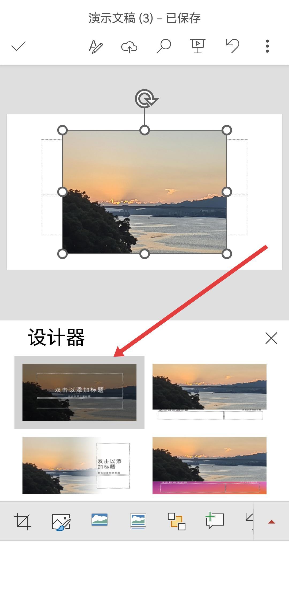Pick the pink gradient footer design
Image resolution: width=289 pixels, height=606 pixels.
point(210,466)
